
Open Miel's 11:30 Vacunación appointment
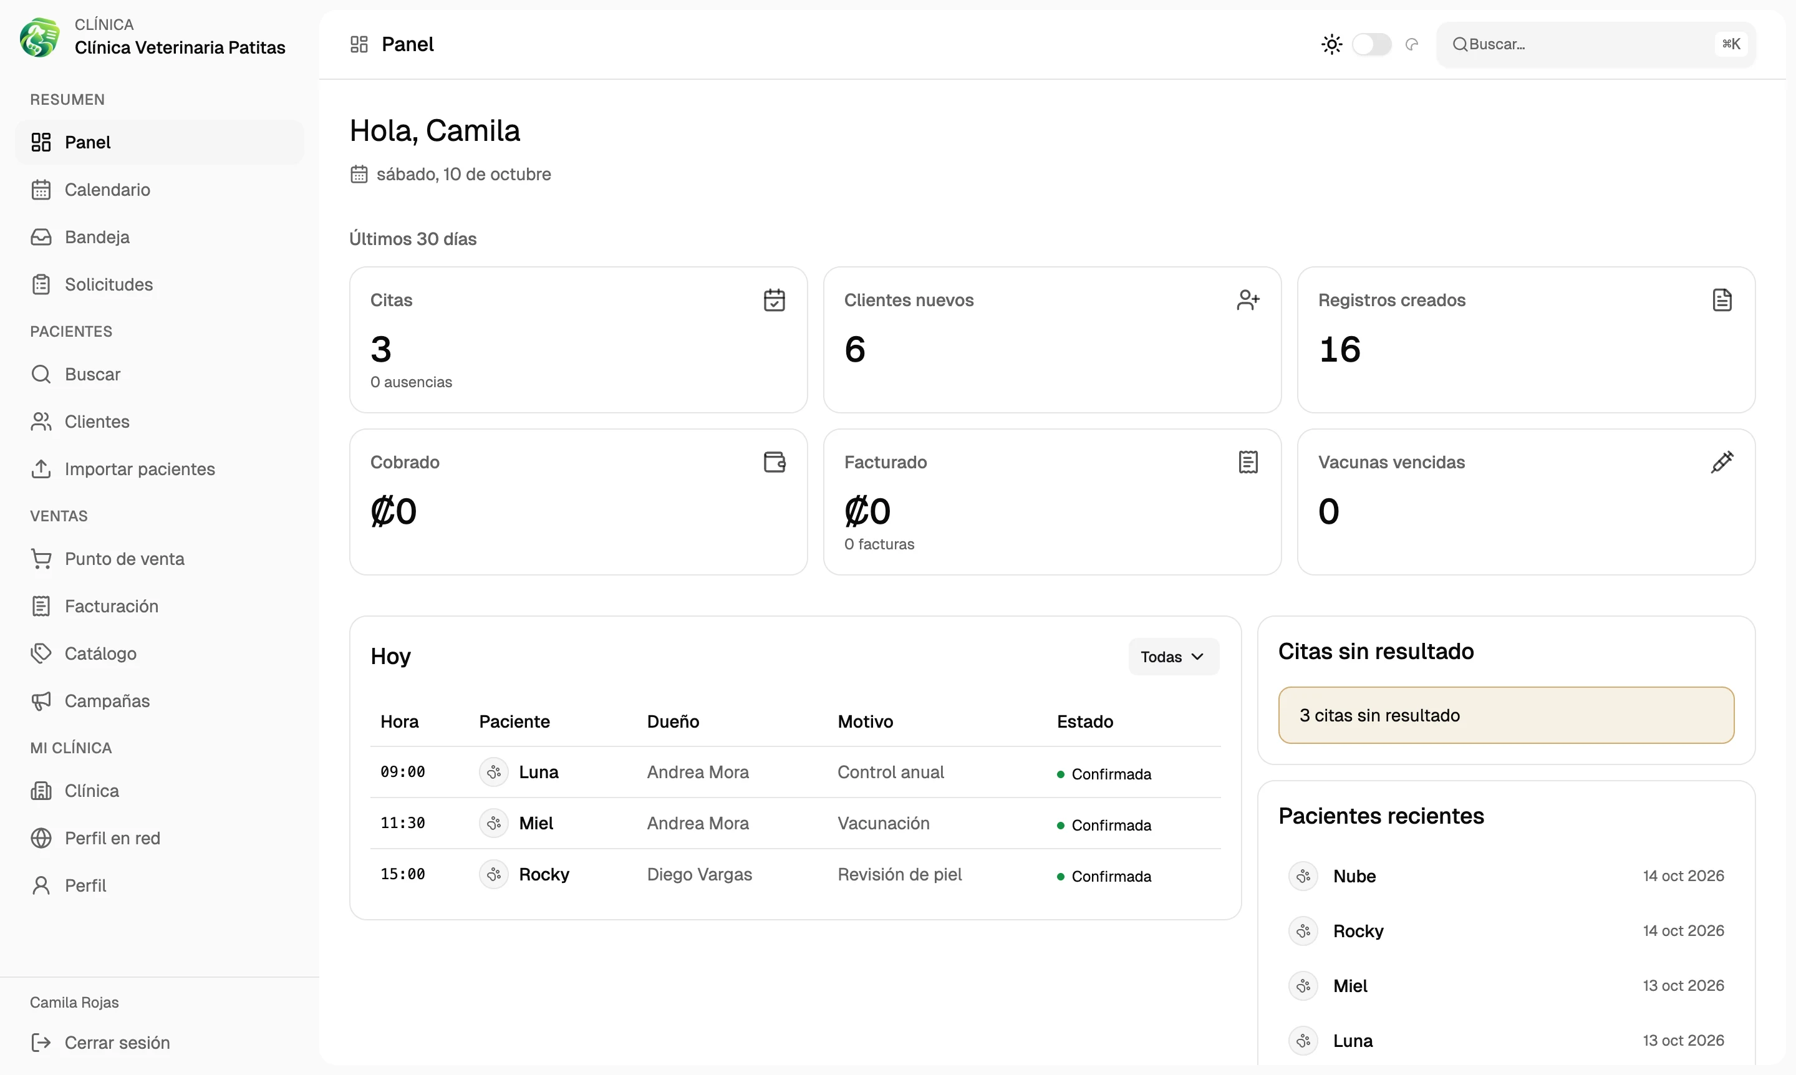794,824
